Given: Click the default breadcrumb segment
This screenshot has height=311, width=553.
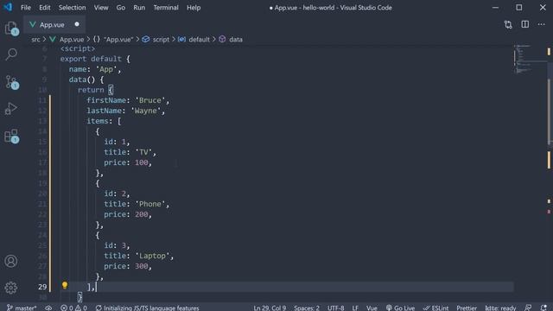Looking at the screenshot, I should (194, 40).
